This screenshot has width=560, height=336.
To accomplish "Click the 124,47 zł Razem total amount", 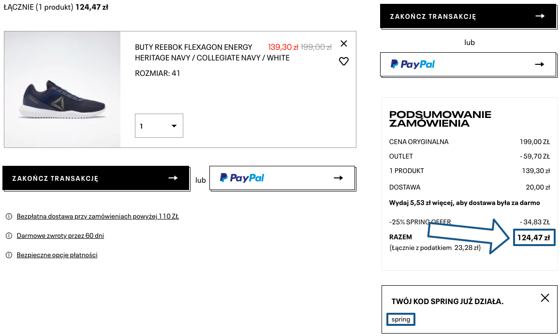I will point(533,237).
